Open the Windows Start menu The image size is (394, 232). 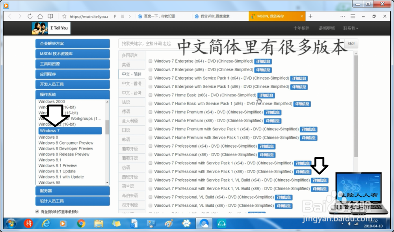point(11,223)
